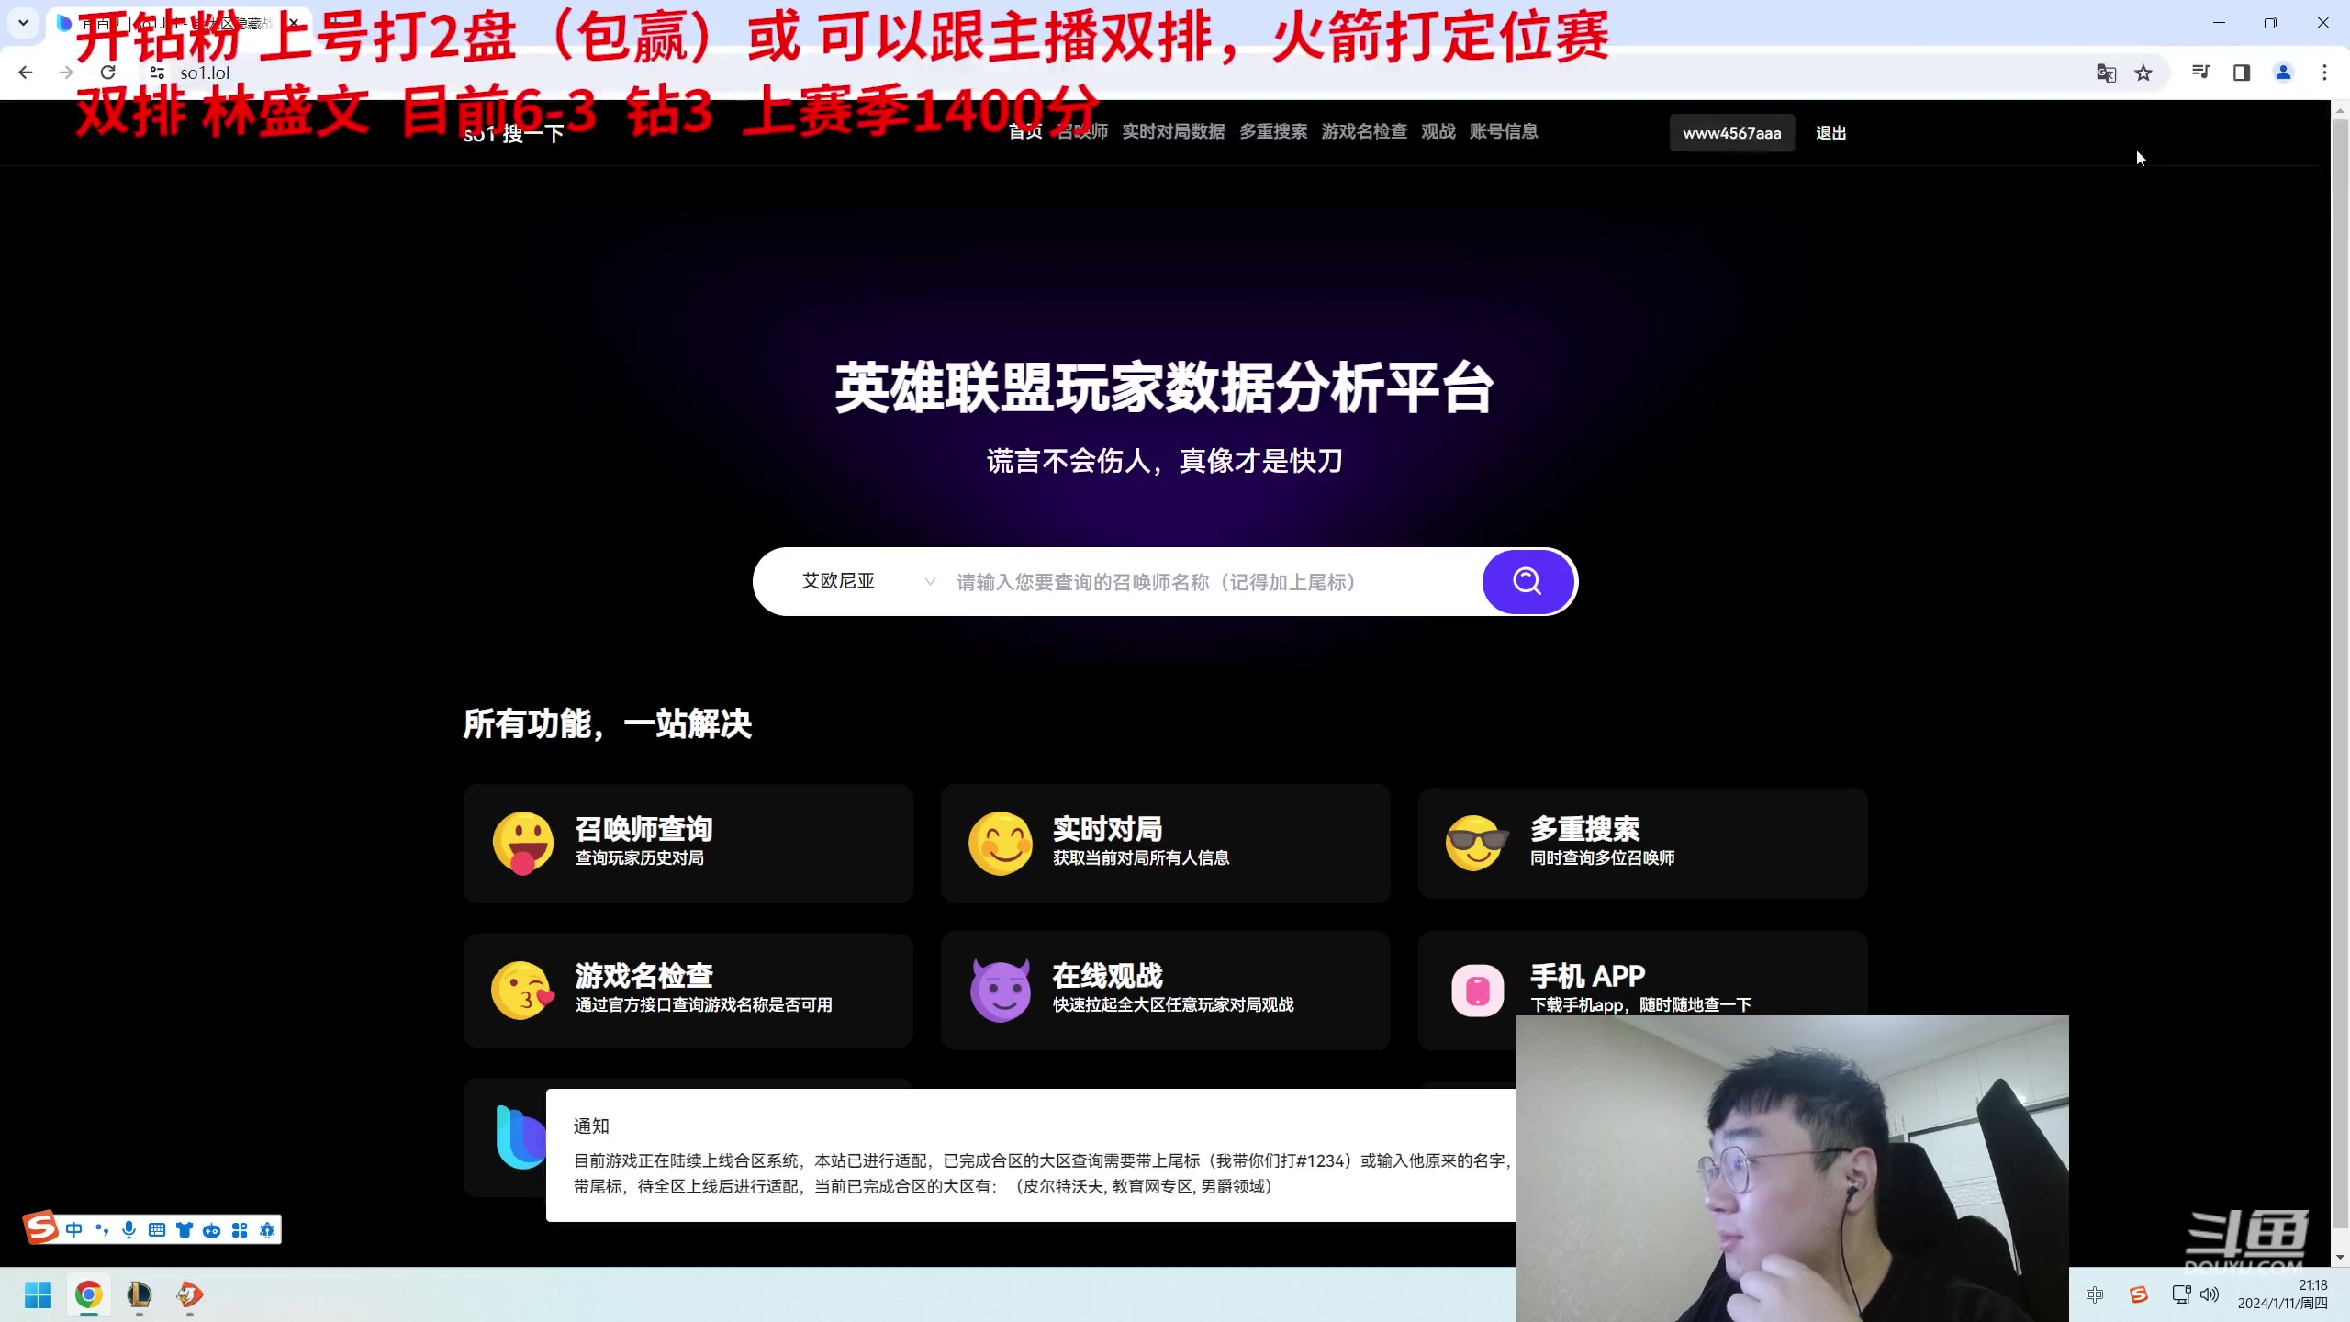Toggle Sogou punctuation mode
This screenshot has width=2350, height=1322.
point(102,1230)
